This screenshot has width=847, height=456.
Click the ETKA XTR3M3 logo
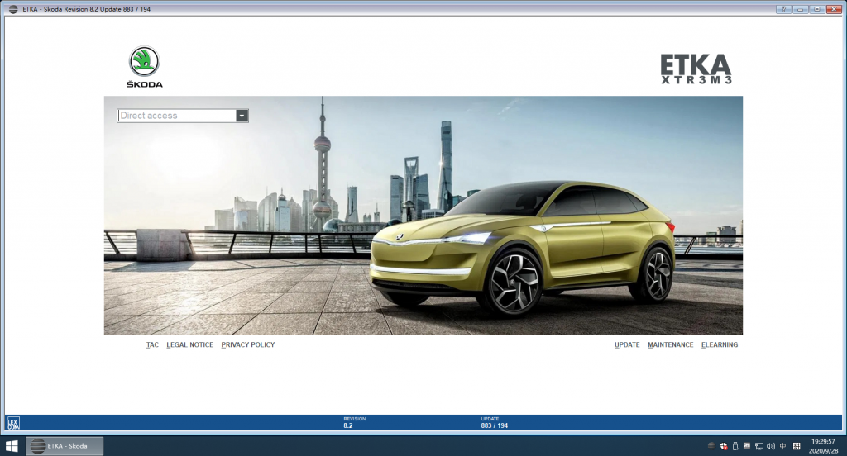pos(696,69)
